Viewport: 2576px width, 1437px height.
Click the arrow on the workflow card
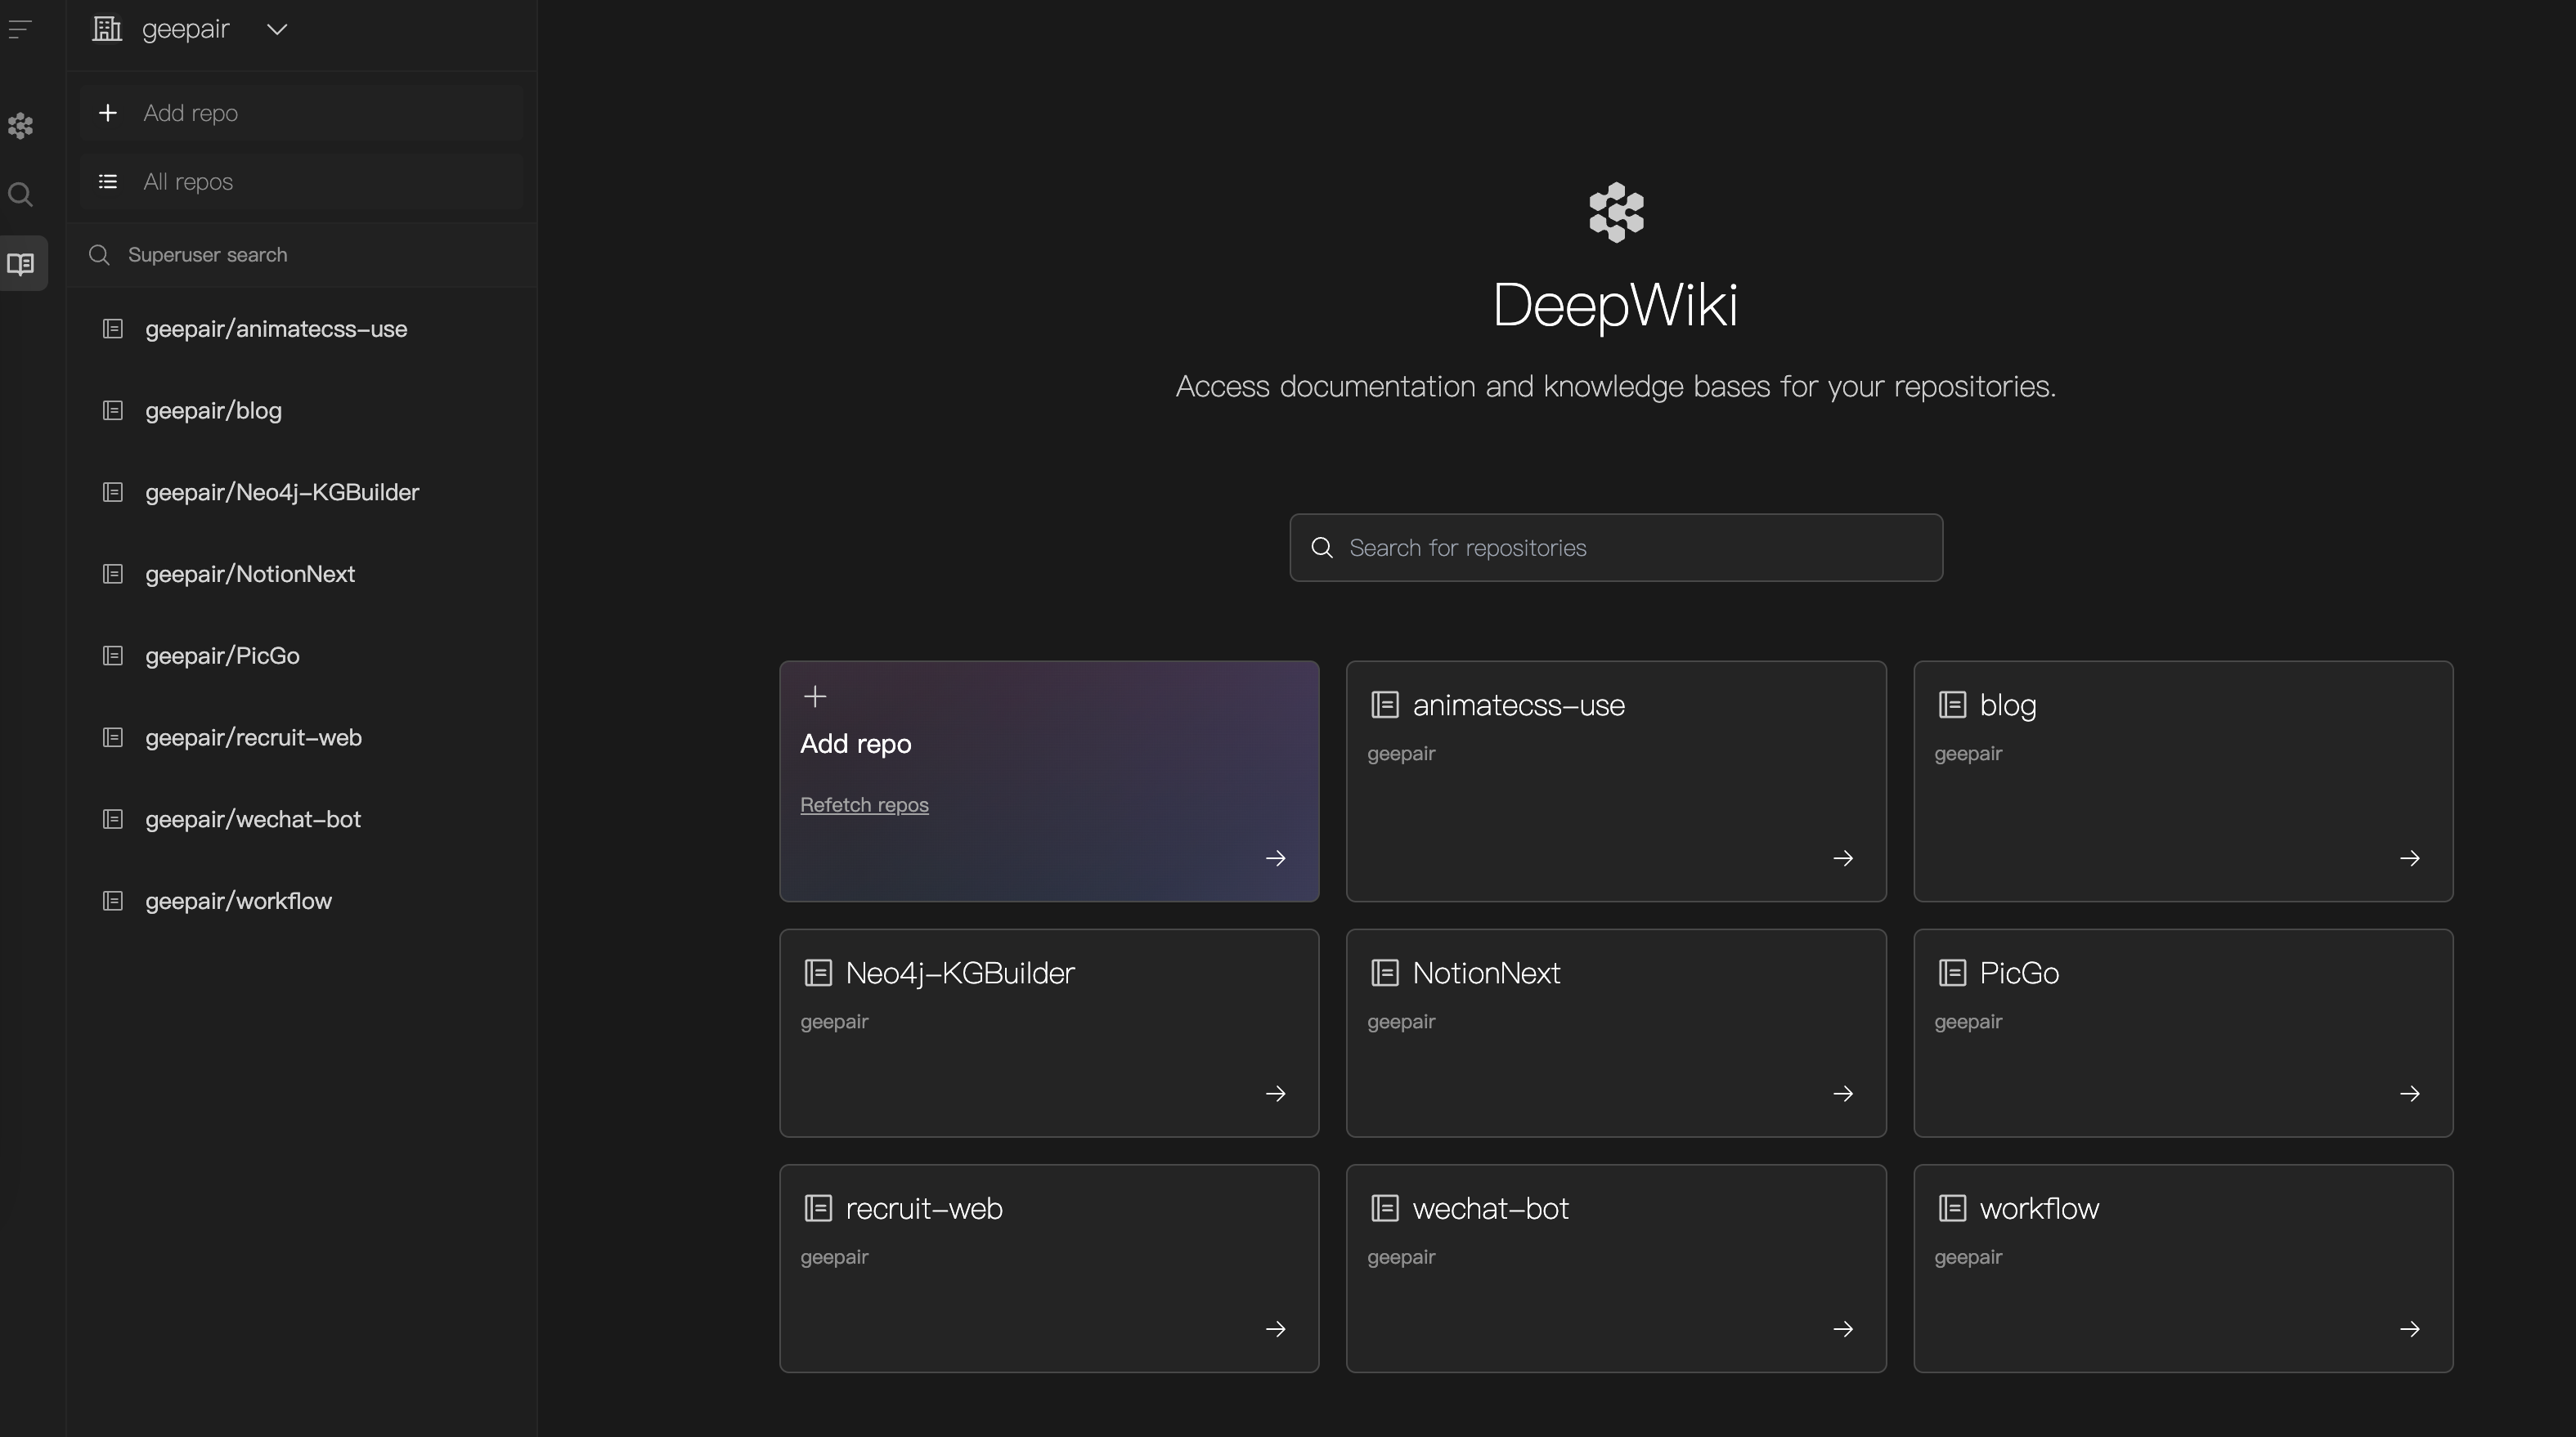tap(2409, 1329)
